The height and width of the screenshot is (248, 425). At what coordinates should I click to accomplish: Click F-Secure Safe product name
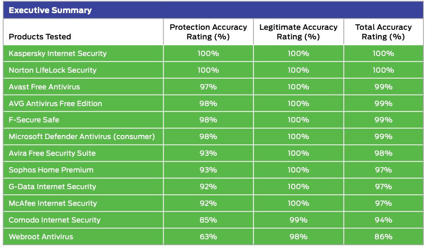[x=34, y=120]
